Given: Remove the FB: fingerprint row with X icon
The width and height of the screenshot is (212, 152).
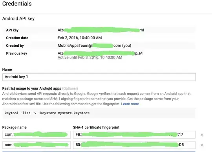Looking at the screenshot, I should pyautogui.click(x=202, y=135).
